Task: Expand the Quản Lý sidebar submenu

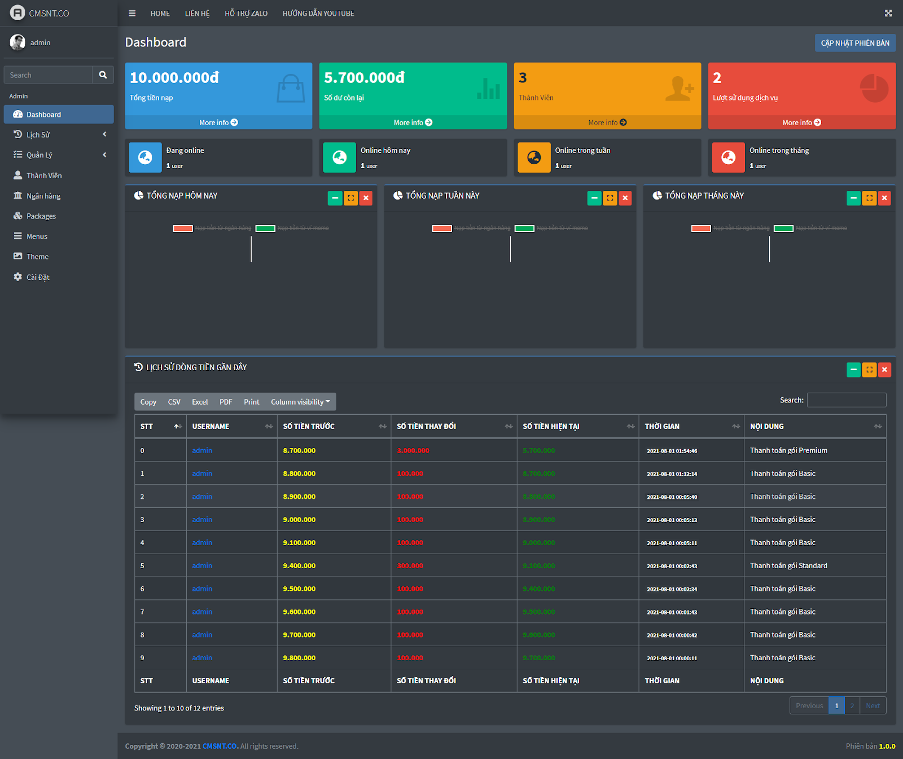Action: (59, 155)
